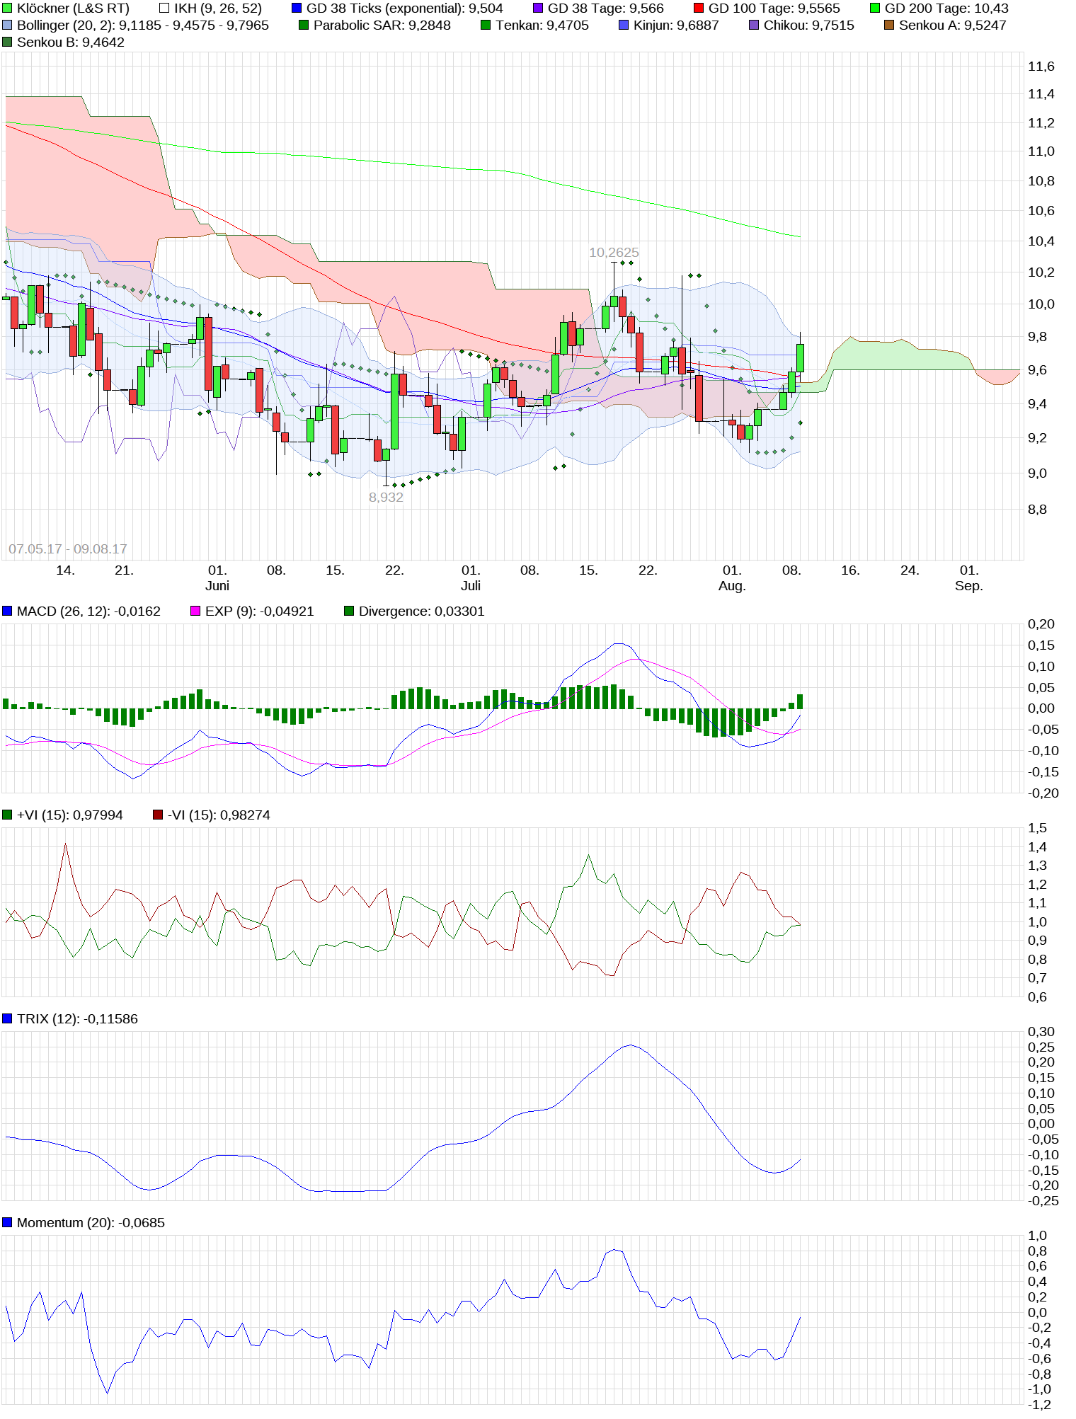Click the "-1,2" label on the Momentum axis
The image size is (1076, 1419).
coord(1040,1405)
